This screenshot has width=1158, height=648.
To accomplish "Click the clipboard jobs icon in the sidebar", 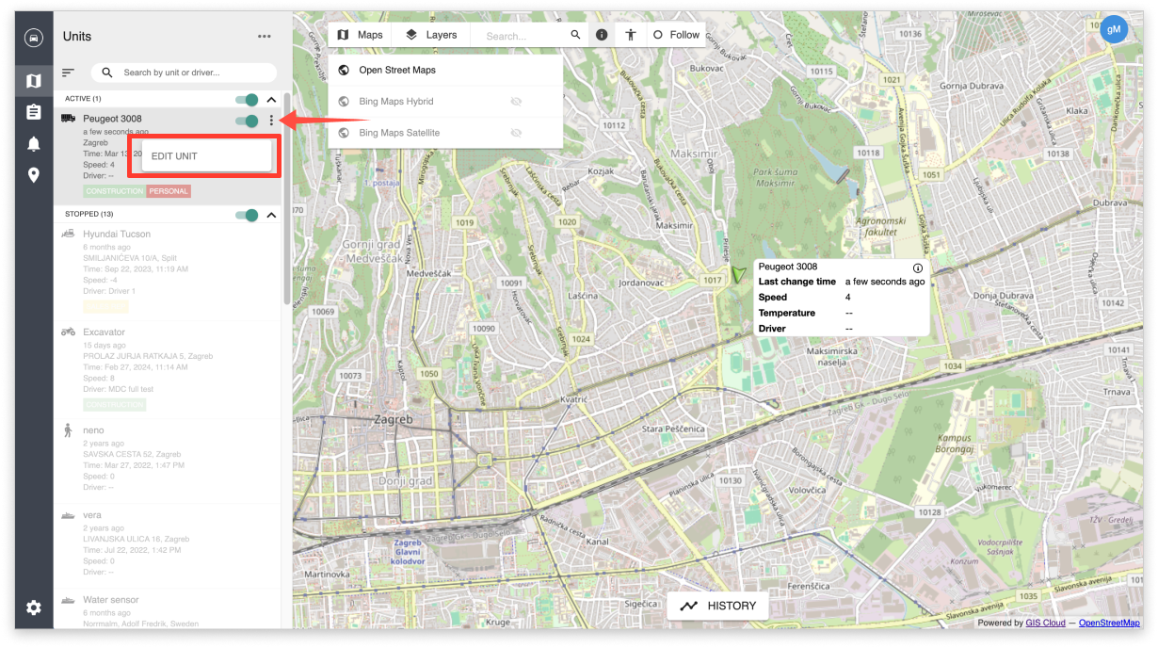I will [33, 112].
